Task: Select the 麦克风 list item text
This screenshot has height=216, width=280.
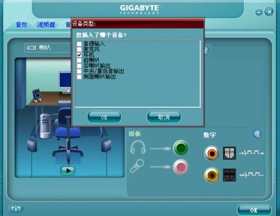Action: coord(91,50)
